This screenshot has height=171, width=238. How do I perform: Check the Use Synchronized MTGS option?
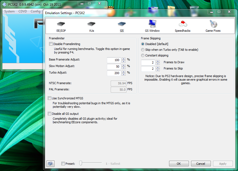point(49,98)
